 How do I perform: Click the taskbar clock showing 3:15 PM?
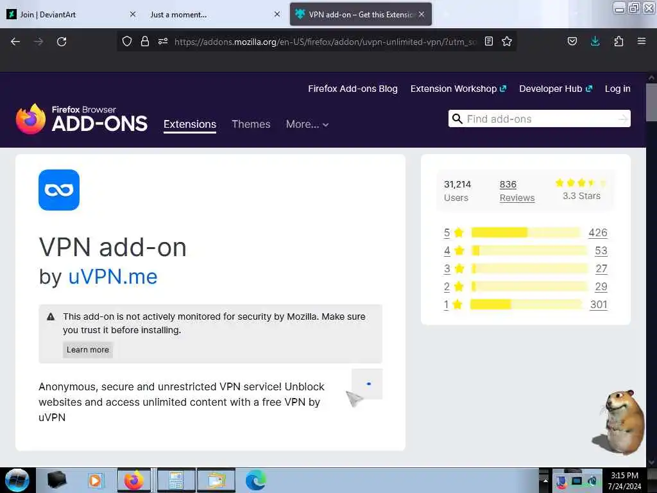(624, 480)
